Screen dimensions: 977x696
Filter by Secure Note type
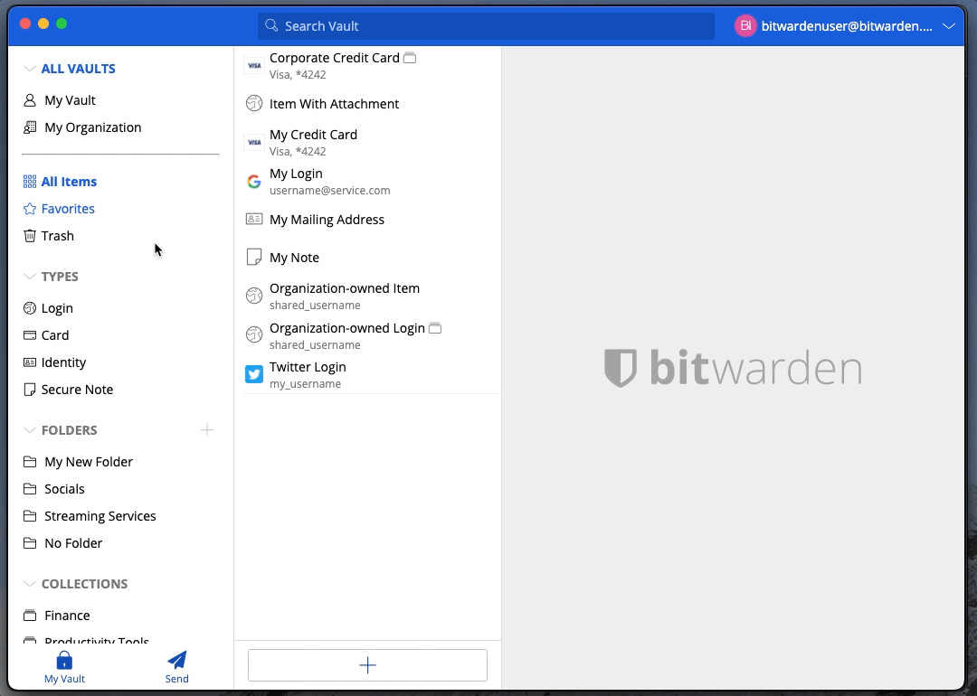77,390
